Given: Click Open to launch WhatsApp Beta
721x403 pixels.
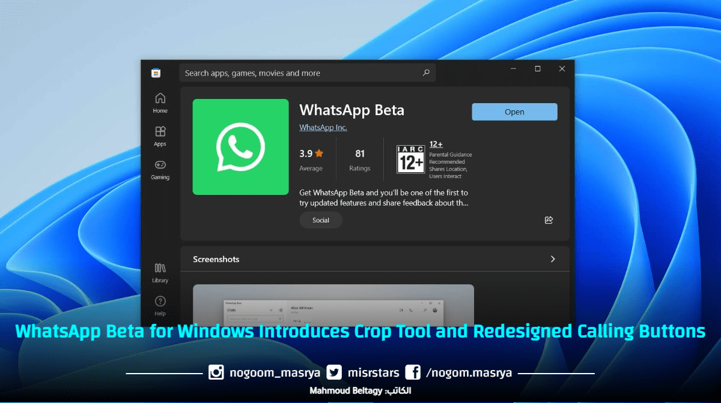Looking at the screenshot, I should [x=514, y=112].
